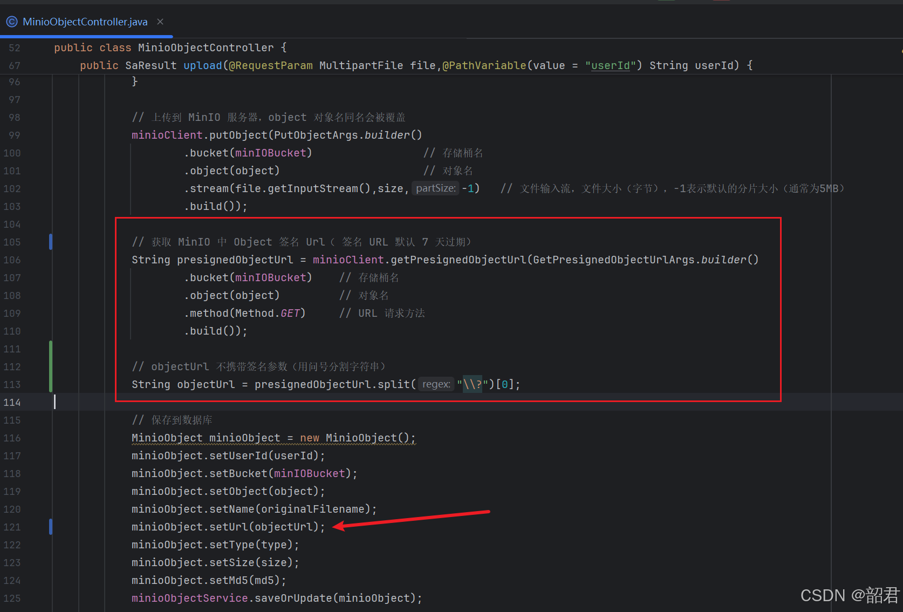Select the MinioObjectController.java tab
The width and height of the screenshot is (903, 612).
[85, 22]
